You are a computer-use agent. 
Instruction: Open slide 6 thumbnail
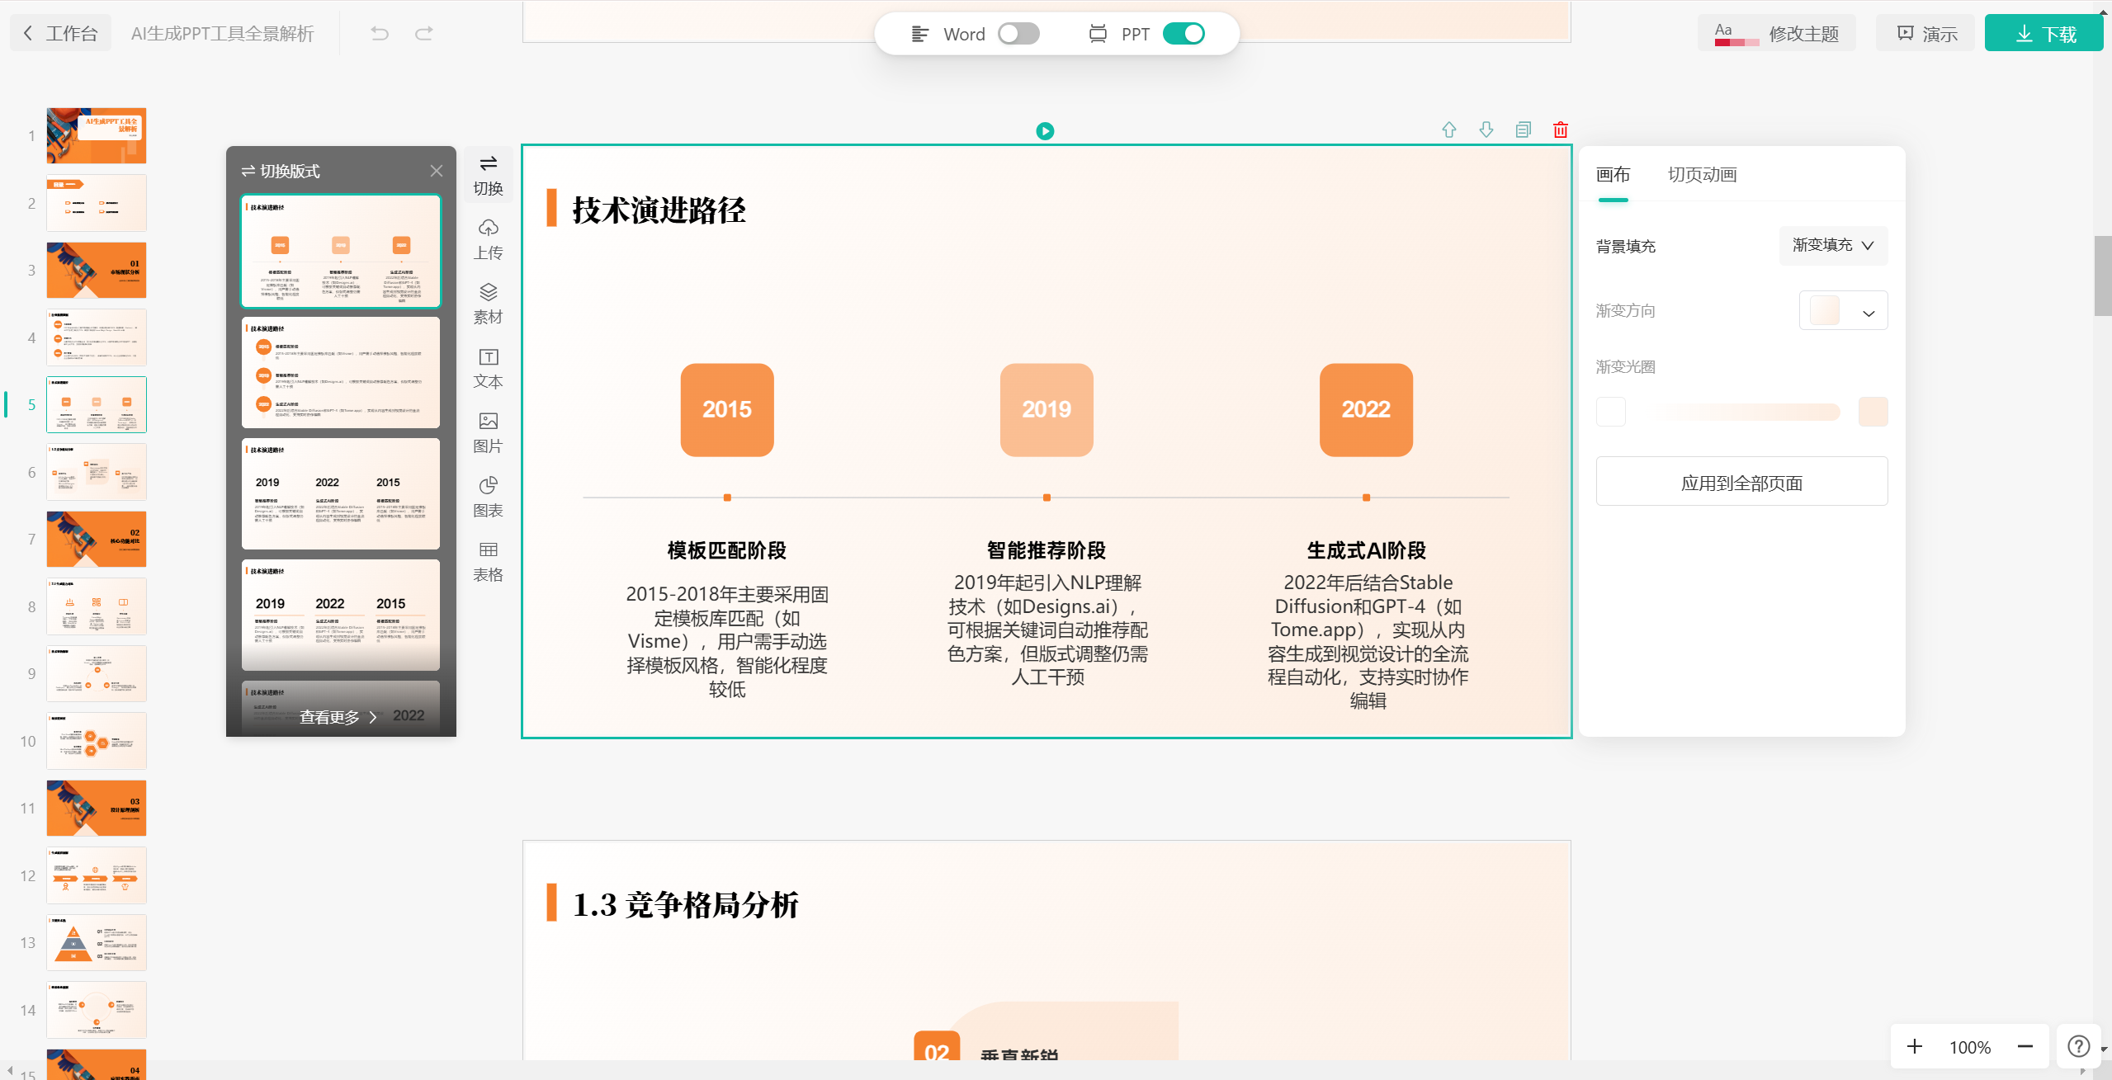[97, 472]
